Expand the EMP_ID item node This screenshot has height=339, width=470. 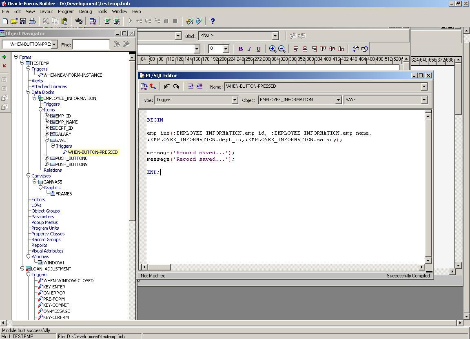point(47,116)
